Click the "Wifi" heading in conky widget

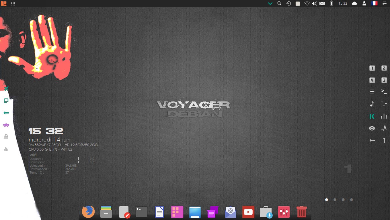click(33, 155)
